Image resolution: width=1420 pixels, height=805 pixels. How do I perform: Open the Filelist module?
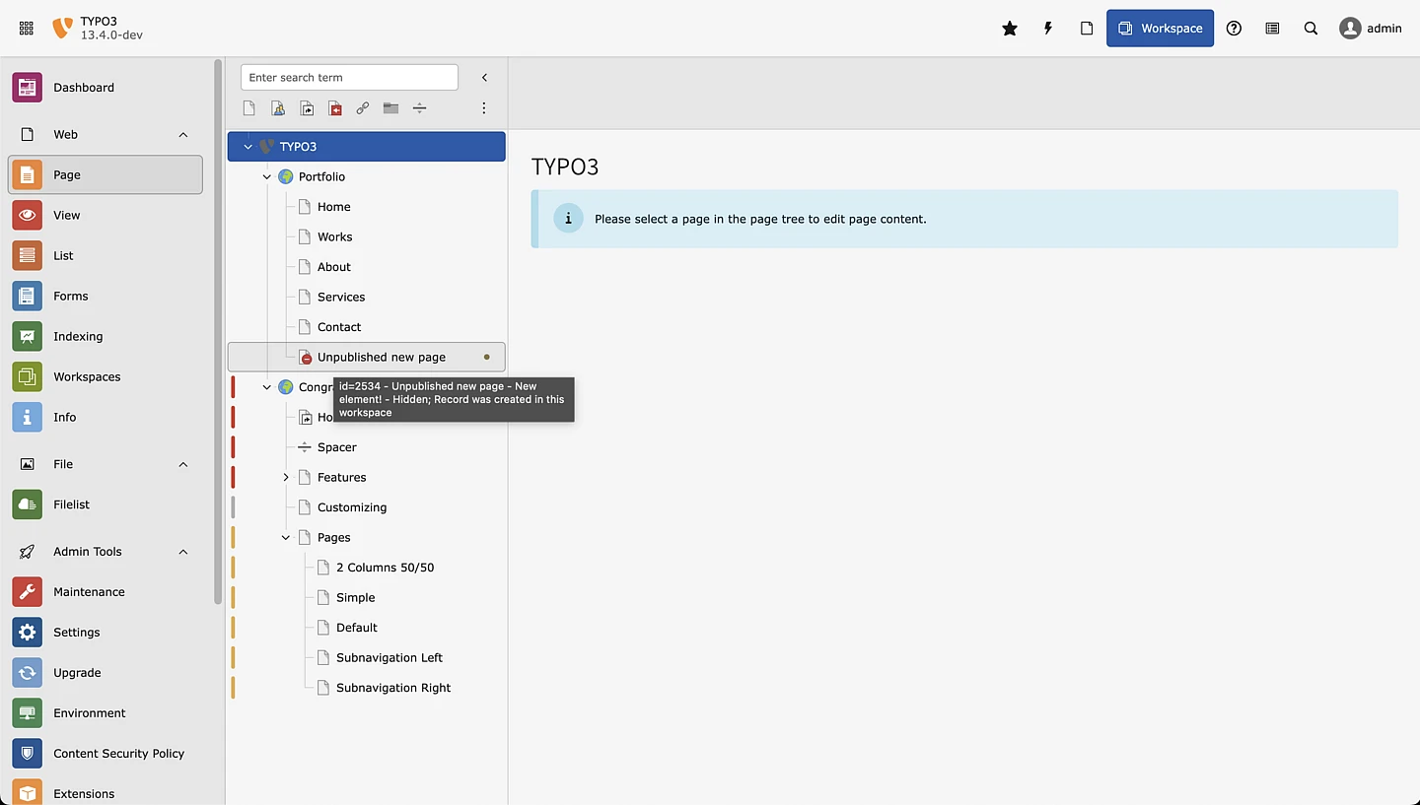click(x=71, y=504)
